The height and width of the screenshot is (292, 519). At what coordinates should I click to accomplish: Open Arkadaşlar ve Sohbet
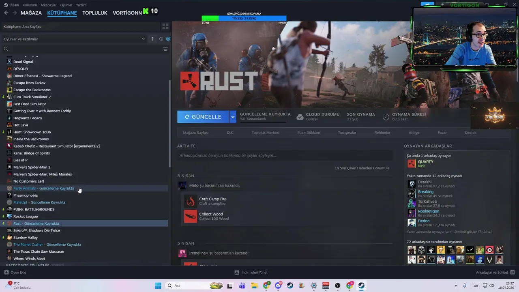[x=495, y=273]
